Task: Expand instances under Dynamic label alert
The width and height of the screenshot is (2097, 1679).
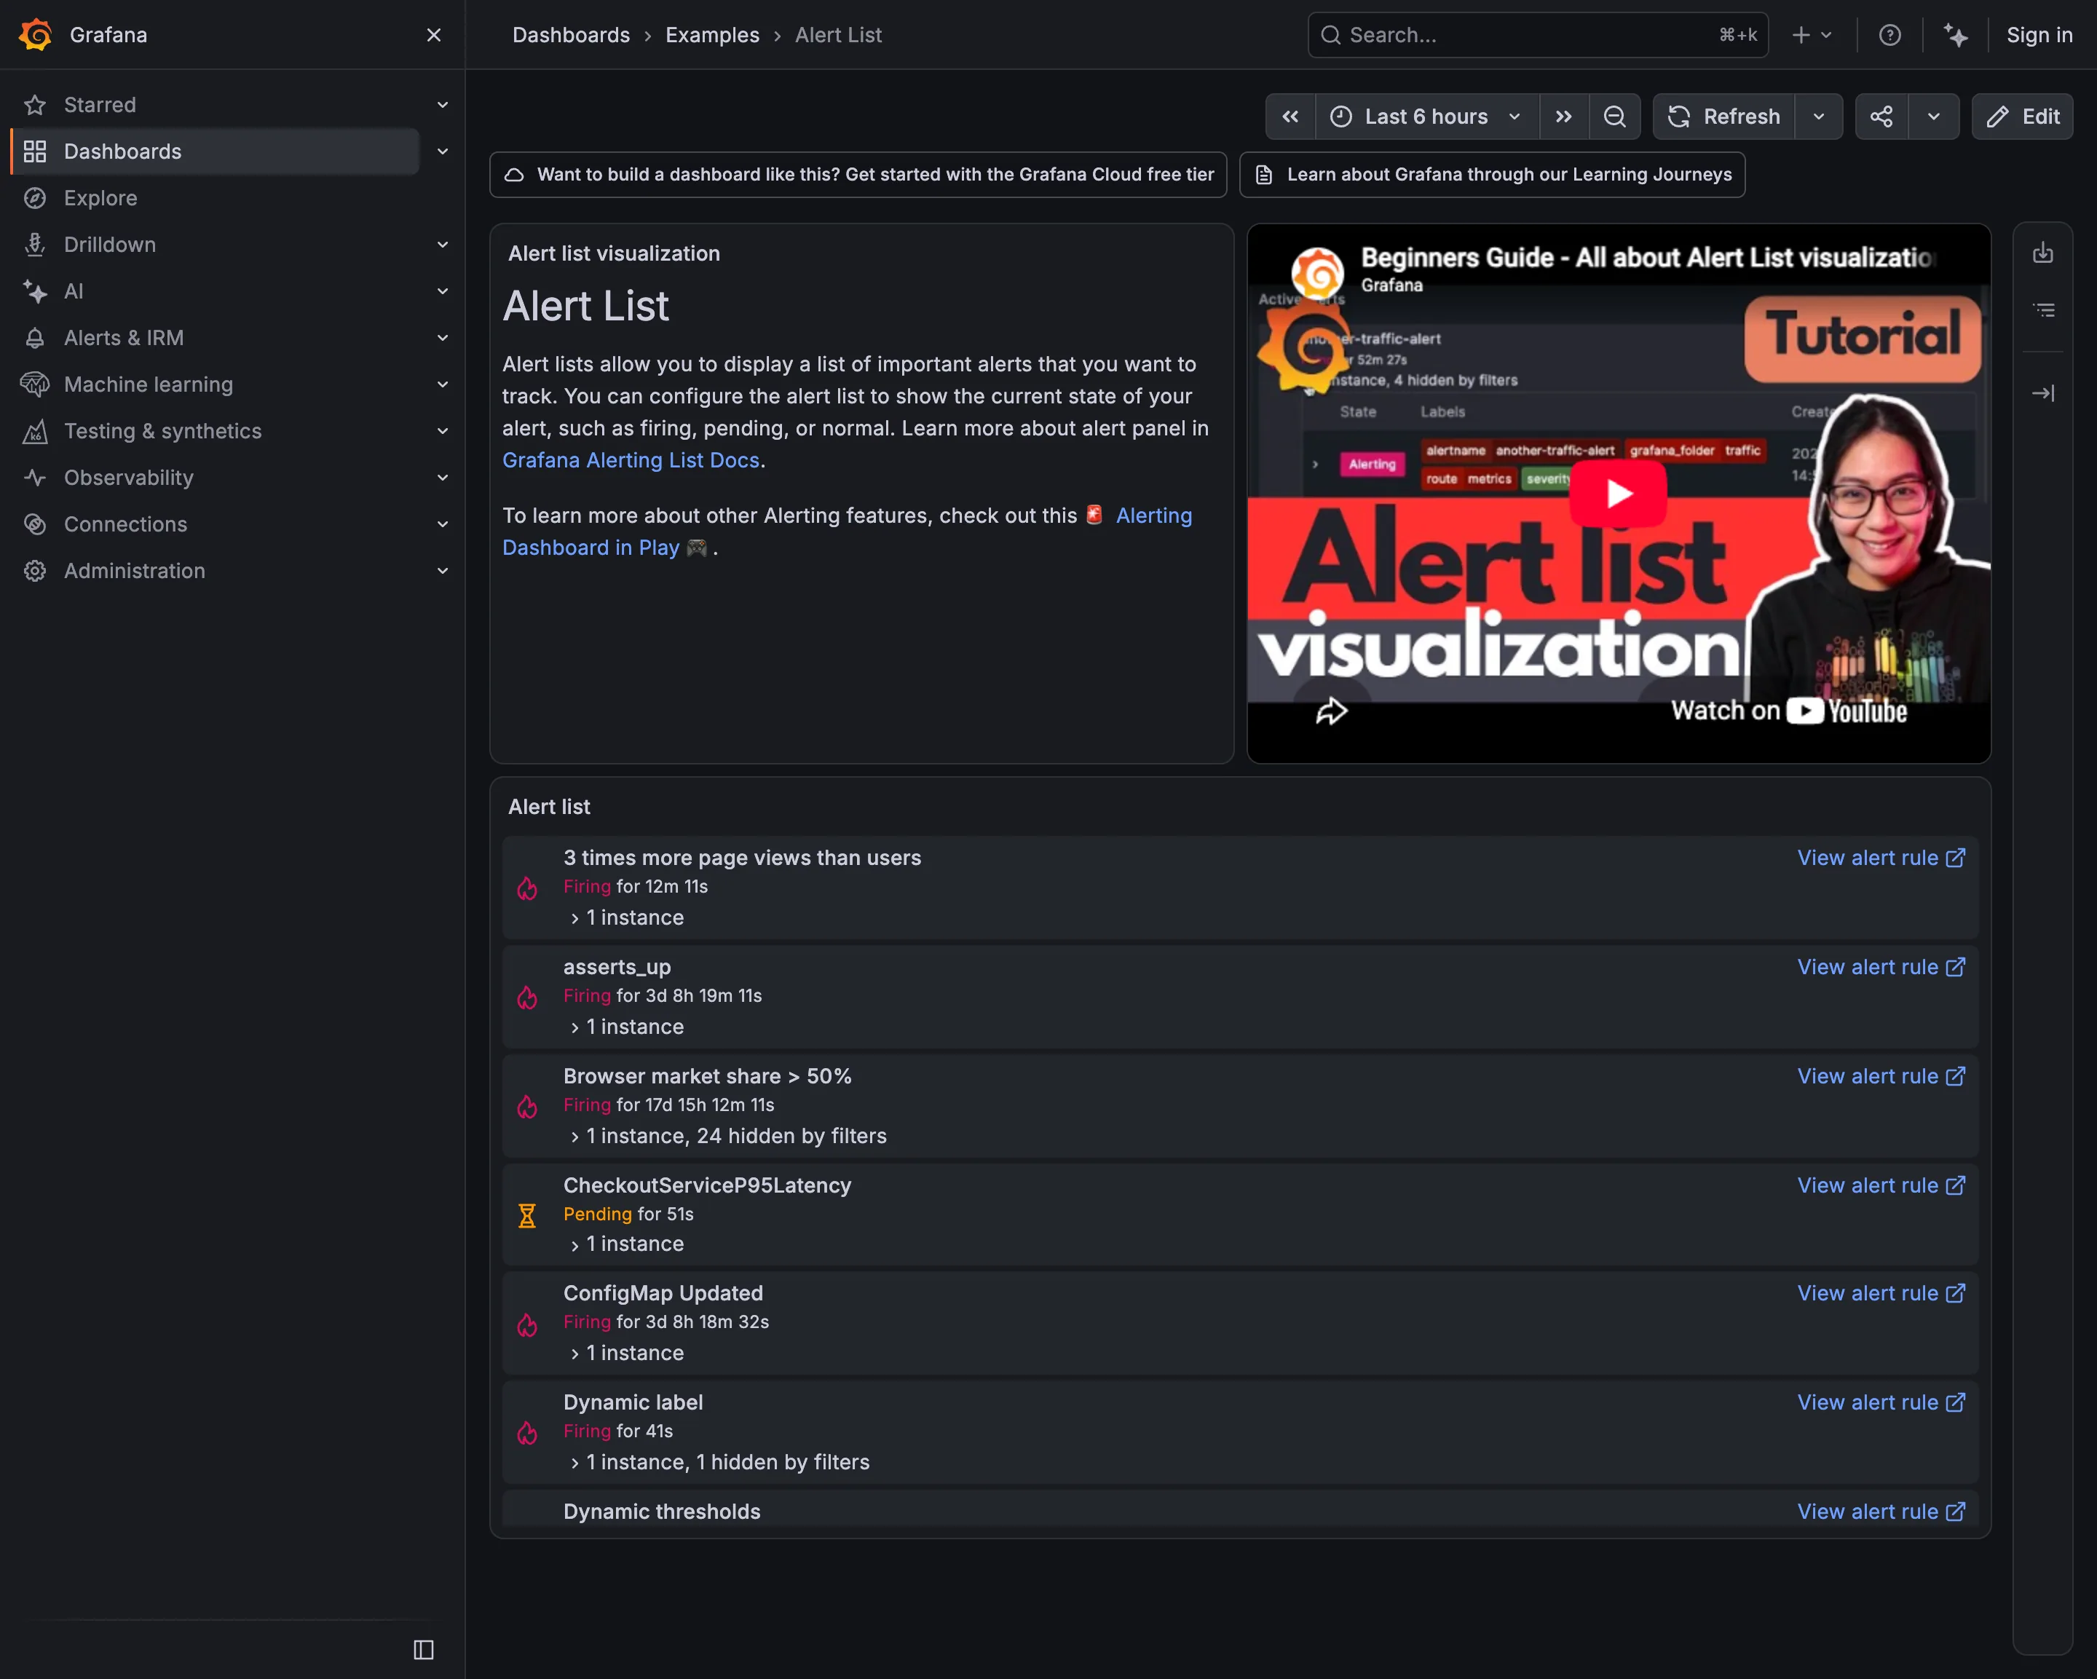Action: tap(719, 1462)
